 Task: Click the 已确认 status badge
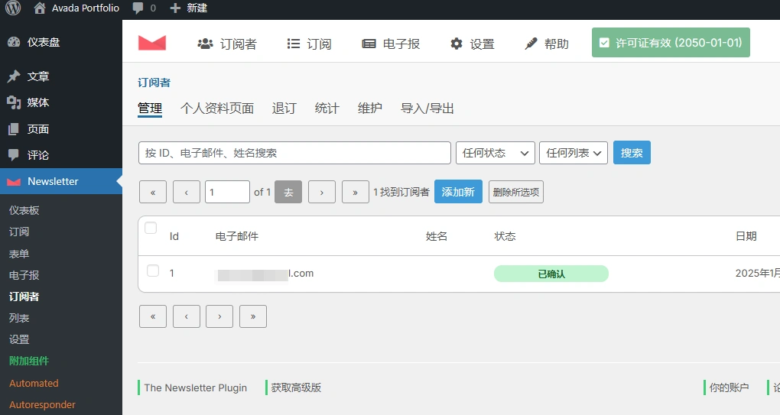(x=551, y=274)
